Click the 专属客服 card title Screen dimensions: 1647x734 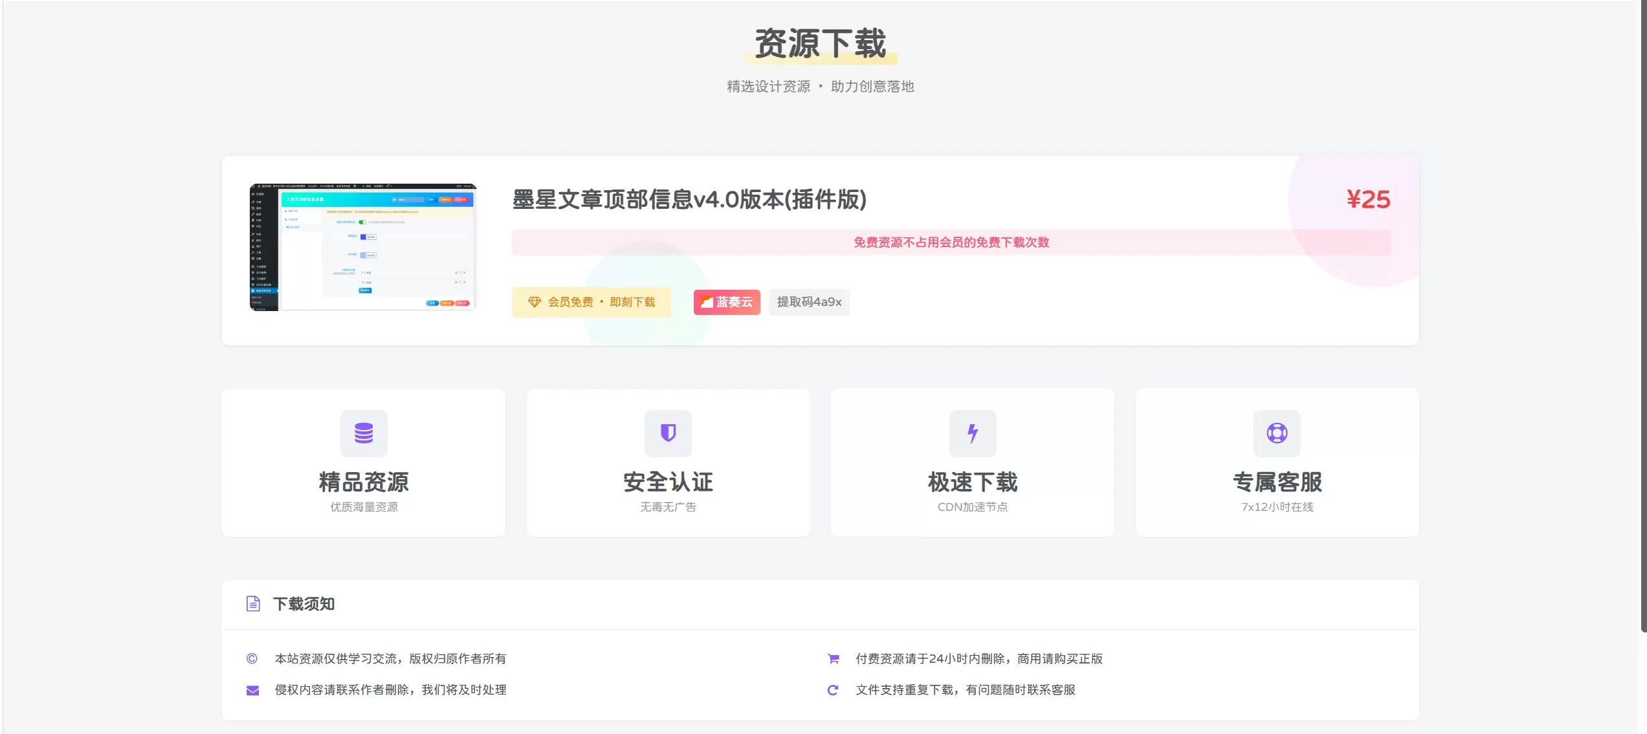coord(1277,482)
